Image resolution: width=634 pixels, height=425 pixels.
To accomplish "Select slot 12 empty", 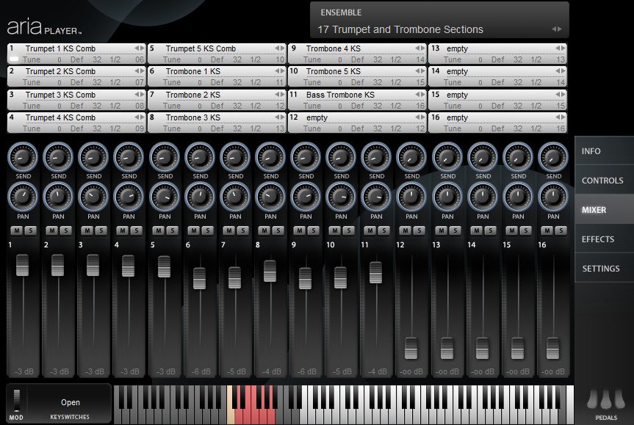I will click(357, 123).
